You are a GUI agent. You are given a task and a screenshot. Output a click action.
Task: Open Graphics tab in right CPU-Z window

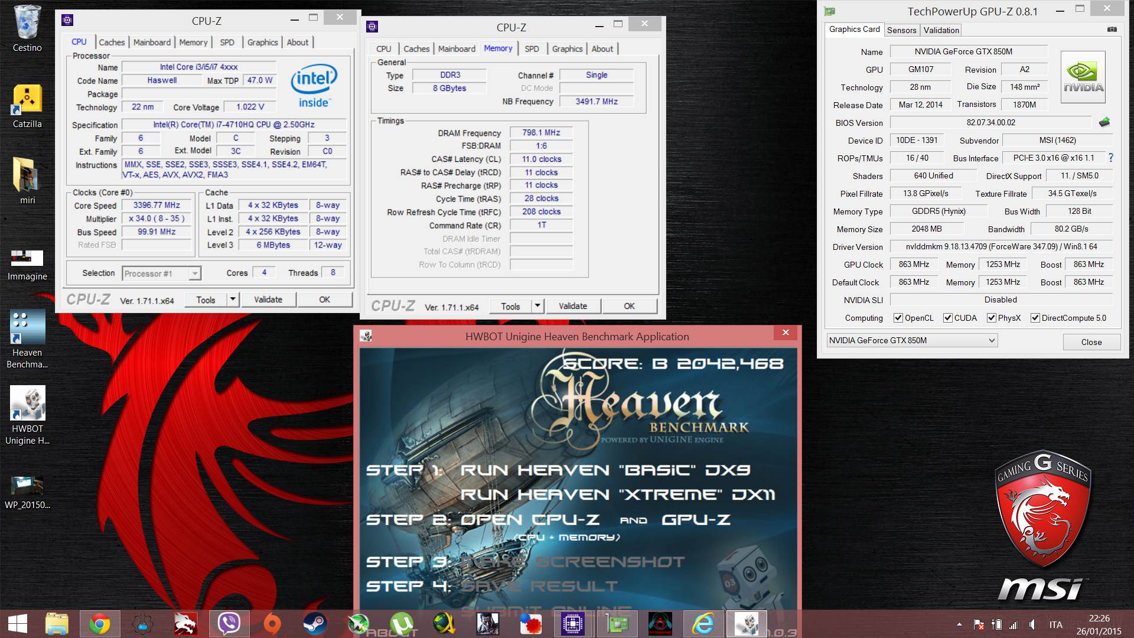point(567,49)
